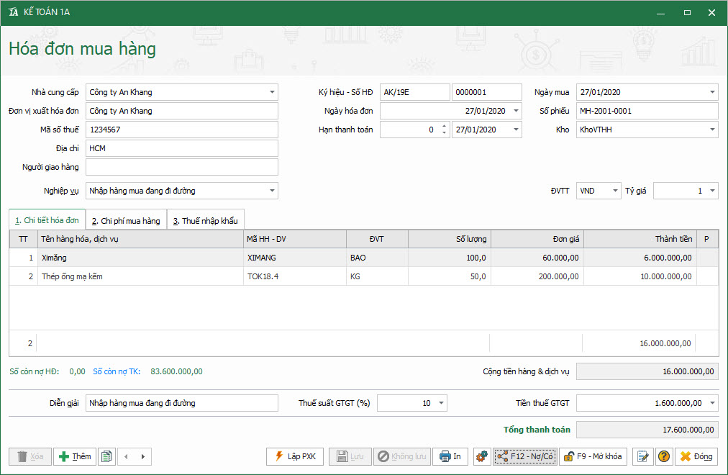Click the Thêm add button
Viewport: 728px width, 475px height.
75,456
